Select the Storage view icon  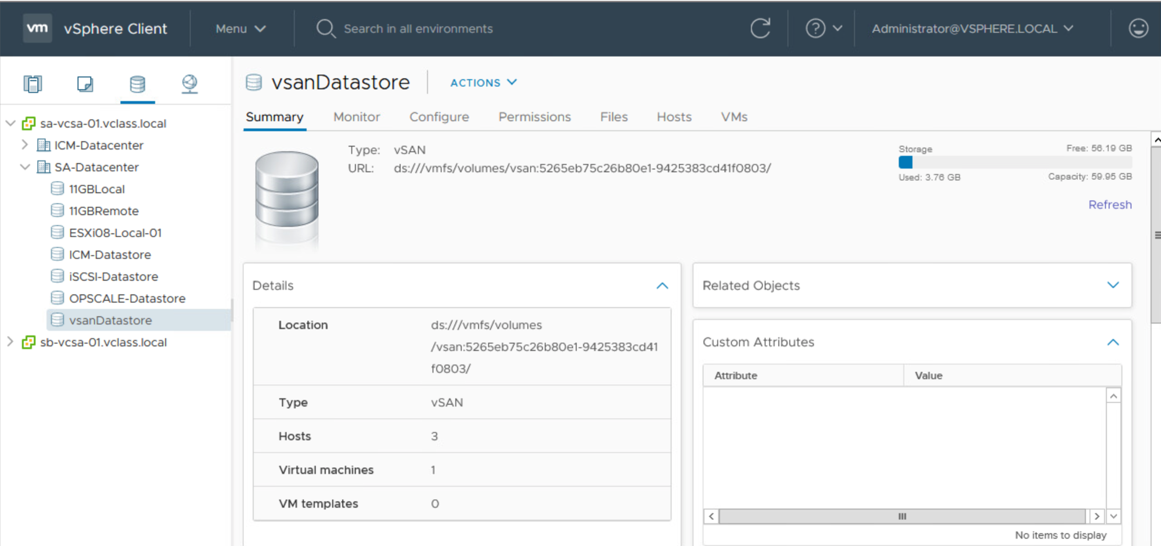click(x=138, y=84)
